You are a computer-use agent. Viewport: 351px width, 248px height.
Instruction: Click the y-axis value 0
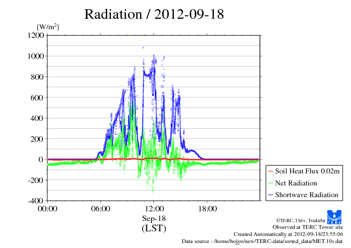click(x=41, y=159)
